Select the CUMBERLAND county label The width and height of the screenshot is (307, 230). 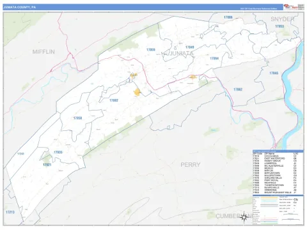point(234,216)
